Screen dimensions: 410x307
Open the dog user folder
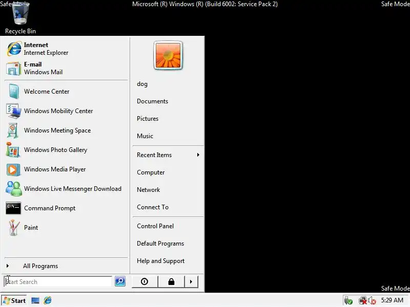[x=142, y=84]
